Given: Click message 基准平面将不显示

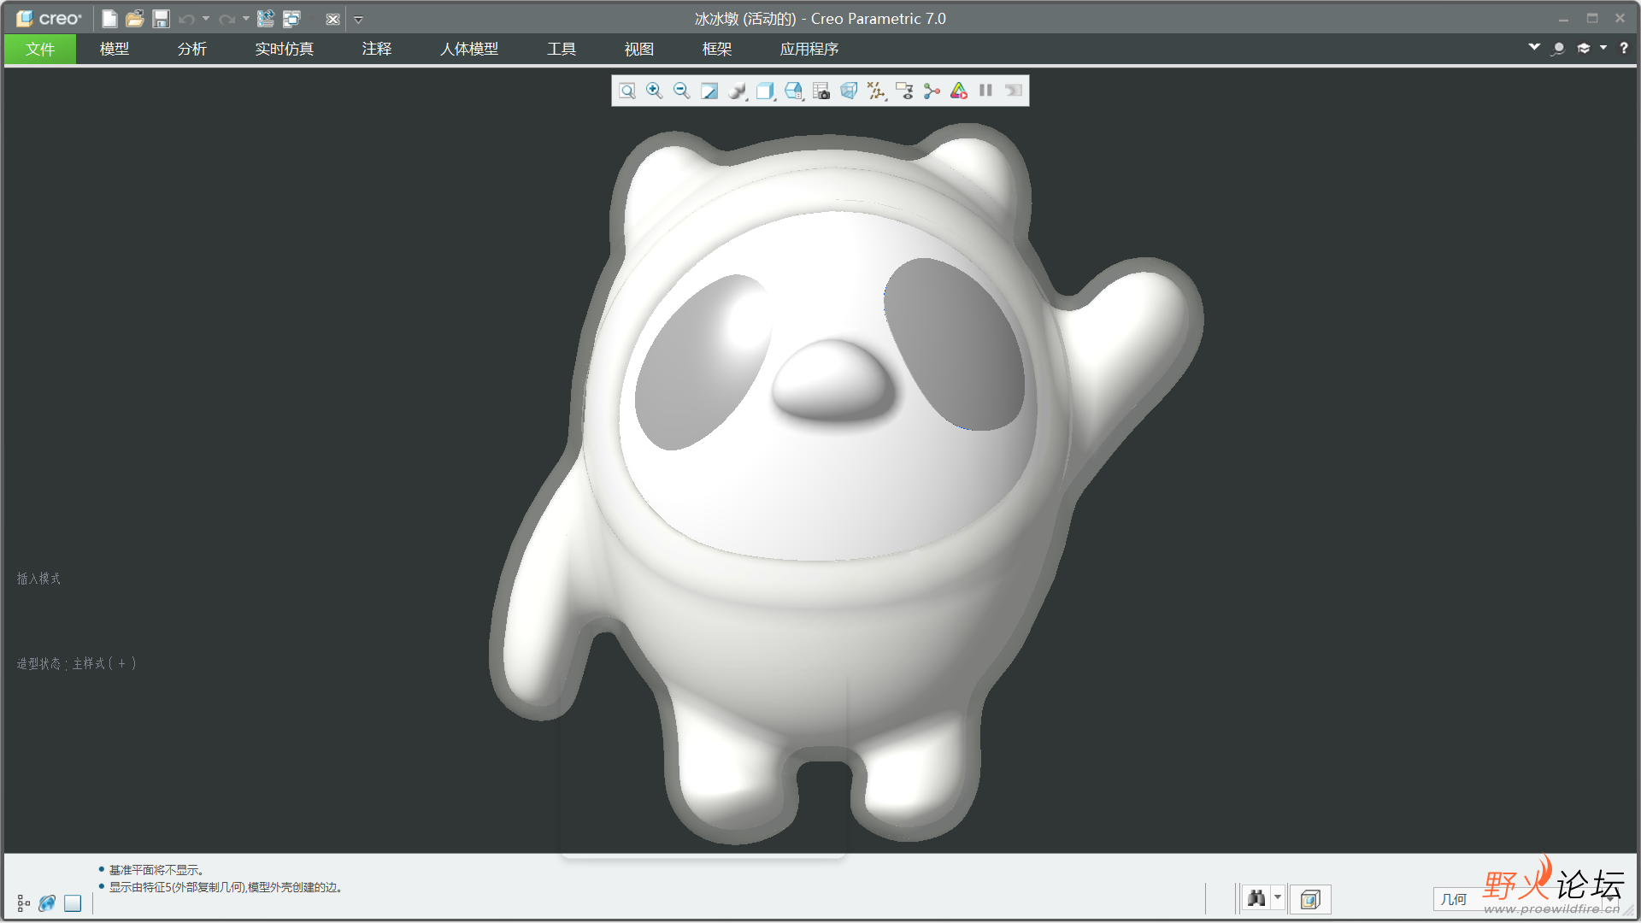Looking at the screenshot, I should pos(156,870).
